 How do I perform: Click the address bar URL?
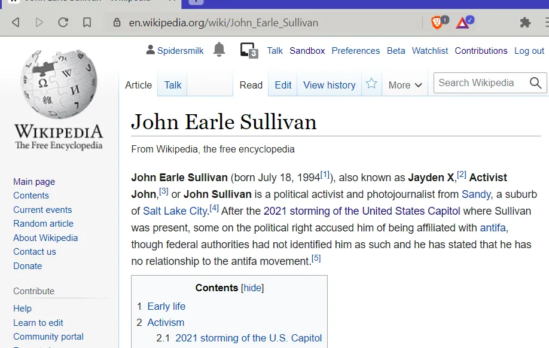(224, 23)
